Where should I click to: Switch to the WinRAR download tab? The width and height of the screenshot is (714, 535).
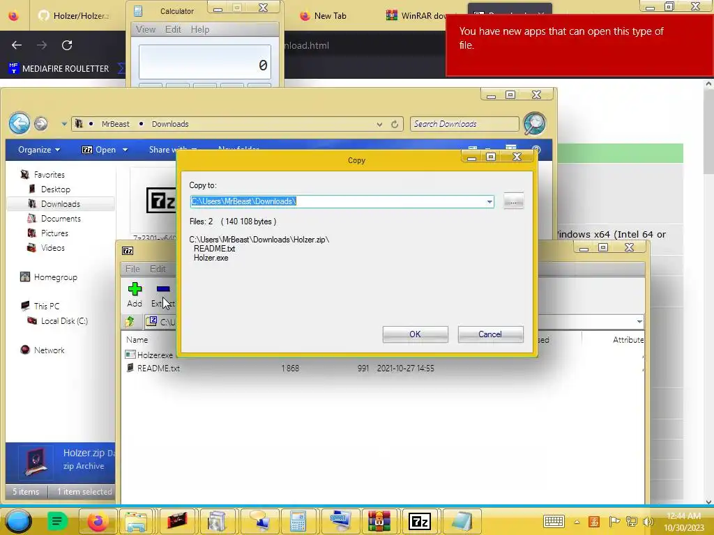(x=416, y=16)
